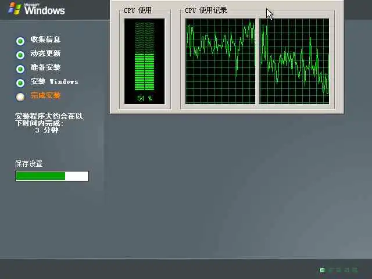Click the pale bullet beside 完成安装

point(20,97)
